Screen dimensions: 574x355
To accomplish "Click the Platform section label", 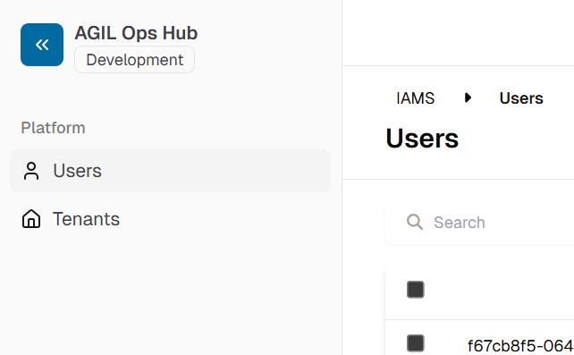I will click(x=53, y=128).
